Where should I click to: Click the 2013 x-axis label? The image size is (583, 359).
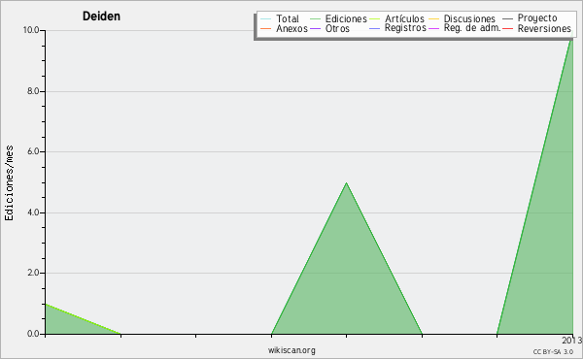click(572, 341)
